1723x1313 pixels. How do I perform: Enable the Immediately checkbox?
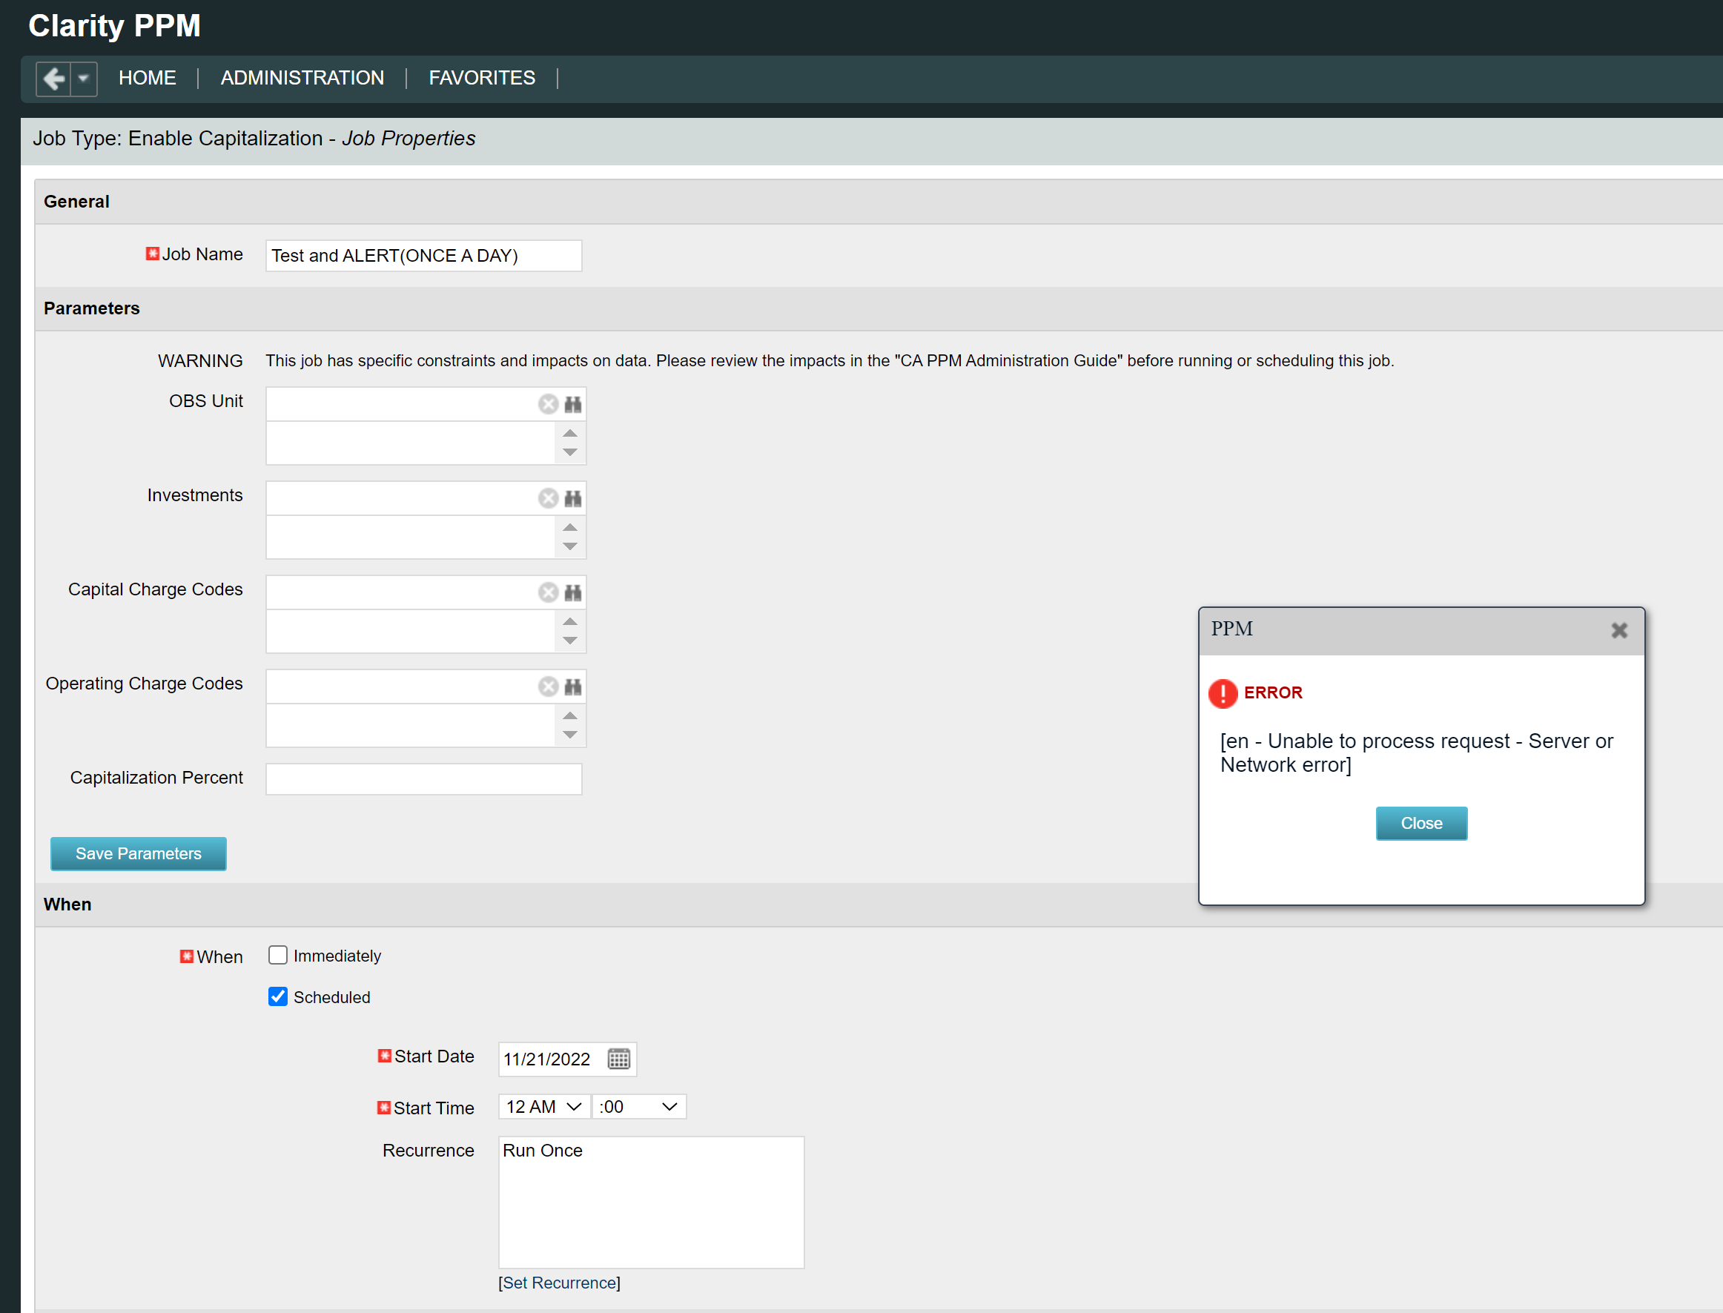[277, 955]
